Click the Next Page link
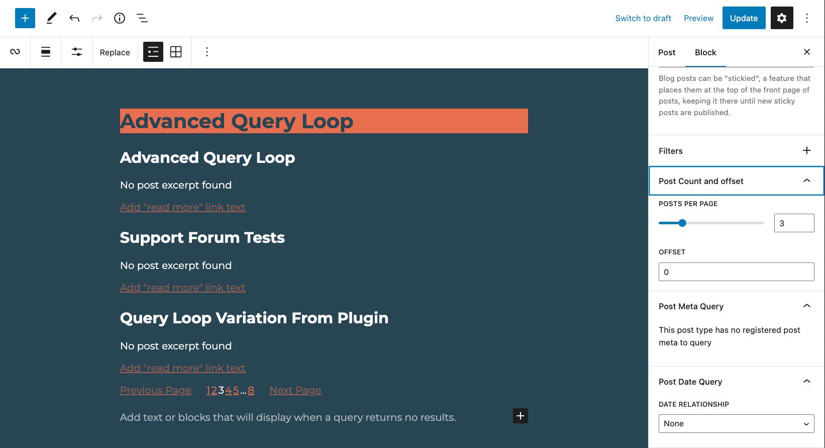 [295, 390]
